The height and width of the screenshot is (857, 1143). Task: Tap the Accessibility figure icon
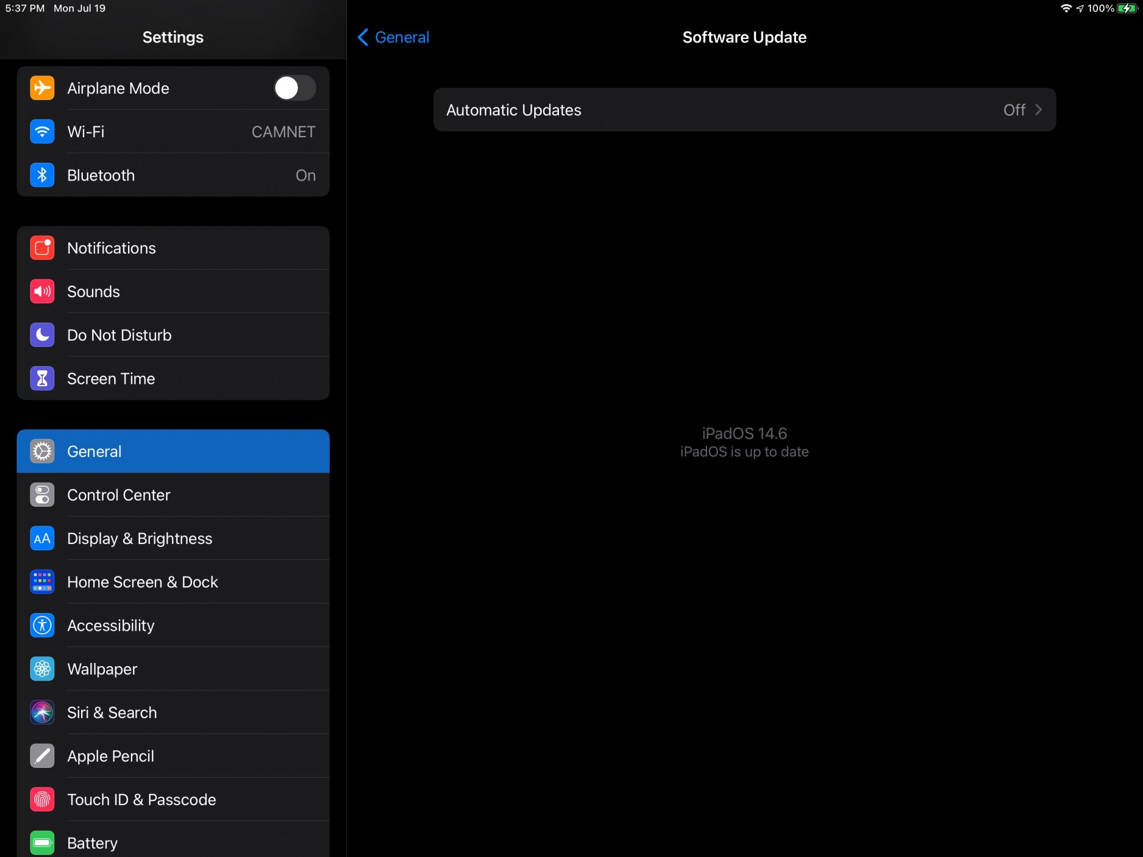point(42,625)
